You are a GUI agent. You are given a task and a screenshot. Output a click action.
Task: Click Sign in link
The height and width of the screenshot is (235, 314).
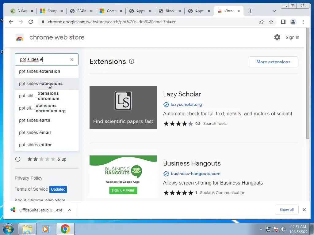tap(292, 37)
